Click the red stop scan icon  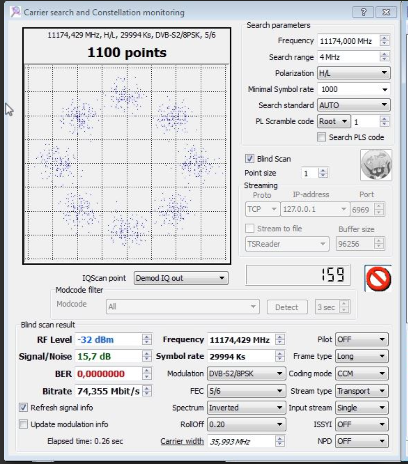click(378, 279)
